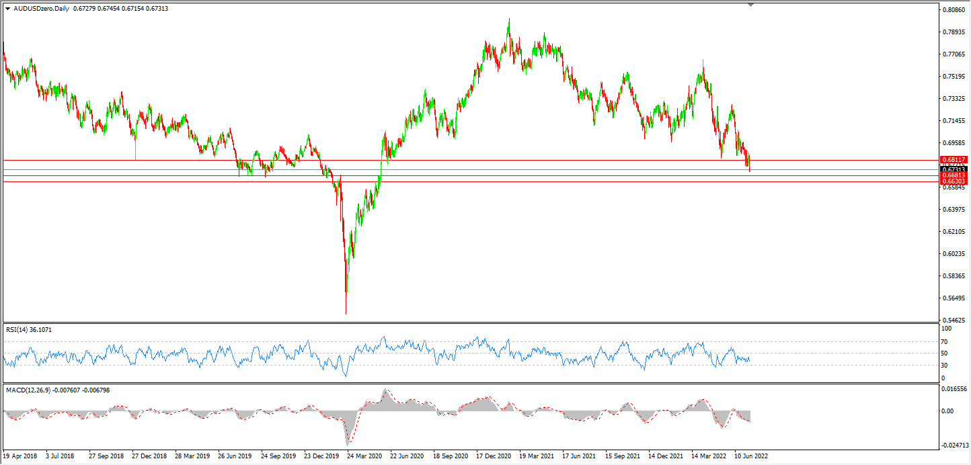
Task: Click the MACD -0.024713 scale value
Action: point(955,445)
